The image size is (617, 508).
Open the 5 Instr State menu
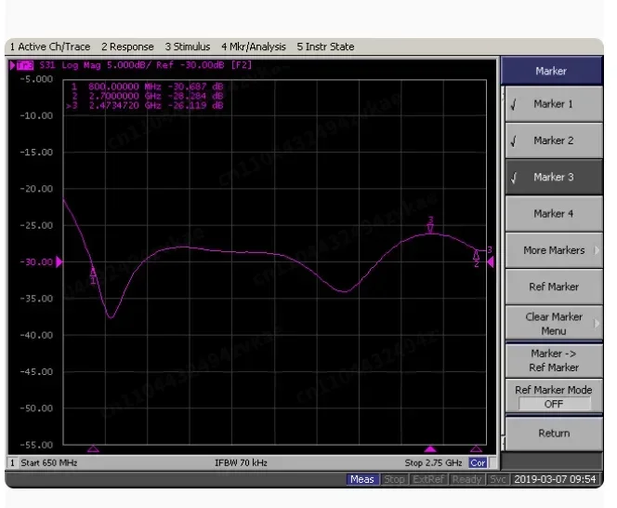(325, 47)
